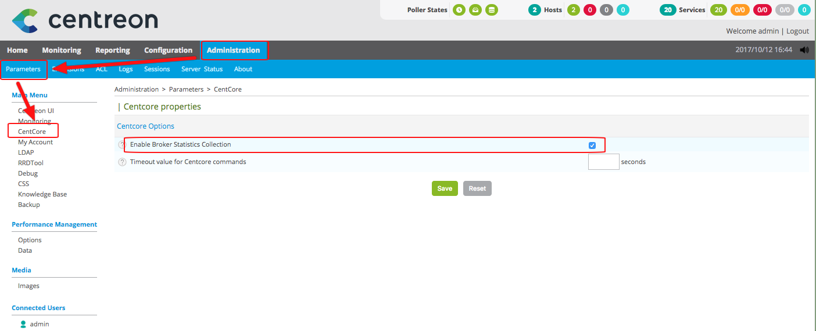Image resolution: width=816 pixels, height=331 pixels.
Task: Click the teal total Services count badge
Action: click(668, 10)
